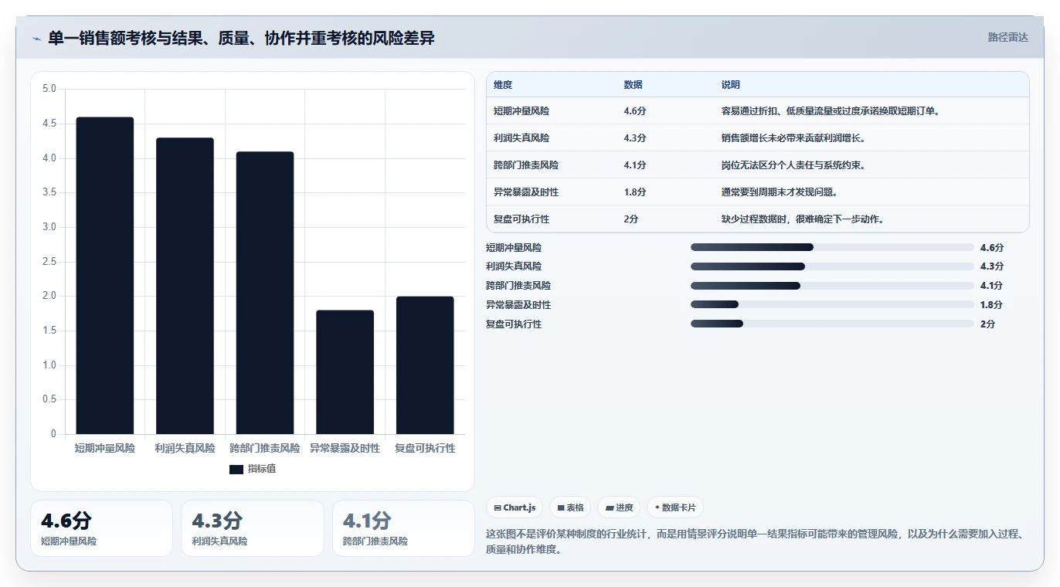Click the description starting 容易通过折扣

pyautogui.click(x=831, y=111)
